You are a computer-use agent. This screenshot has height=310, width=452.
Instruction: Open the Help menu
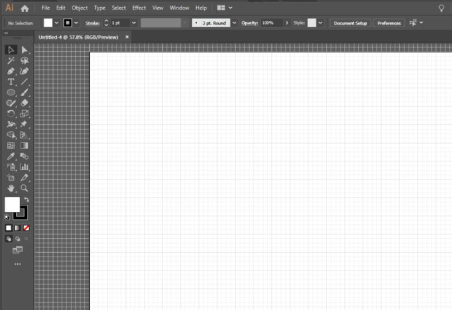(x=201, y=8)
